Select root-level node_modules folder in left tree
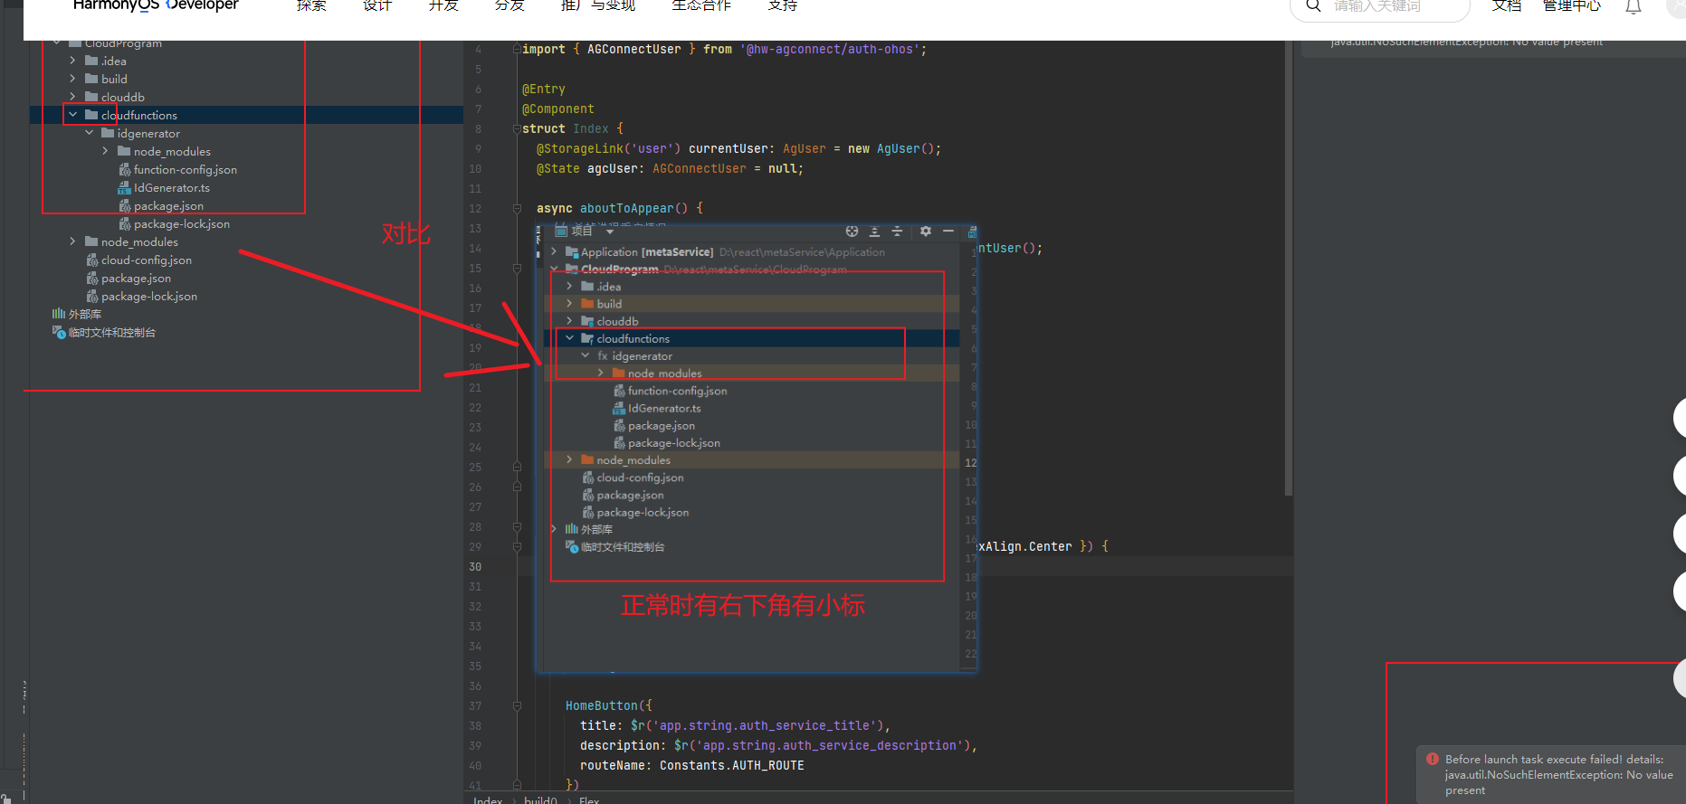1686x804 pixels. point(139,242)
